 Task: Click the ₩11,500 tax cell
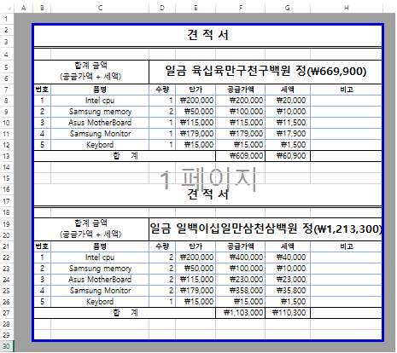(x=288, y=123)
